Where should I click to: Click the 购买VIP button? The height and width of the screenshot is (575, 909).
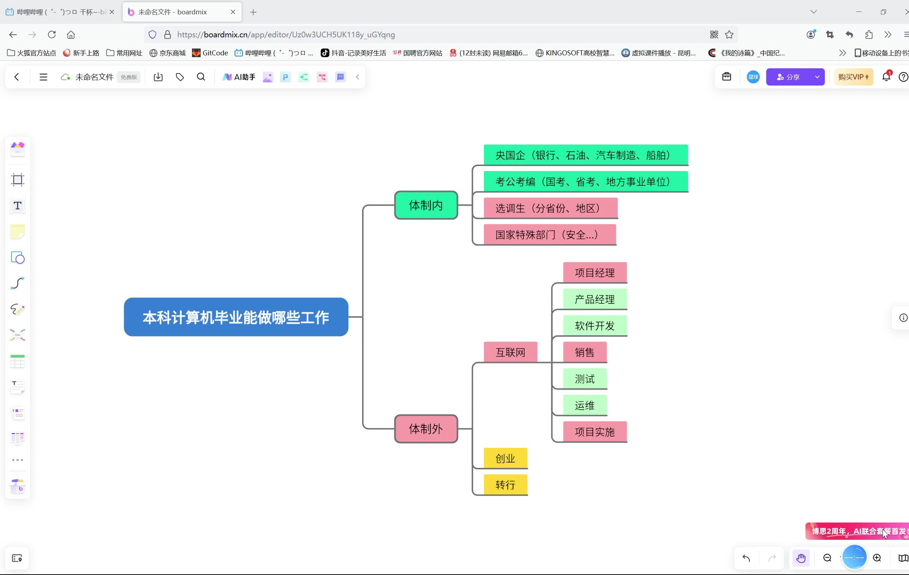click(x=853, y=77)
